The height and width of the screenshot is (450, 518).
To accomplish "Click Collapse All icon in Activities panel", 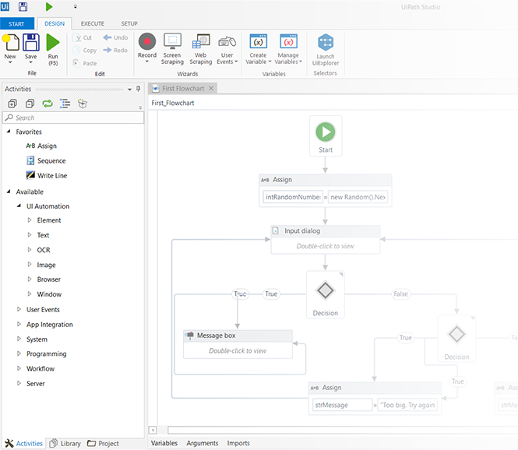I will tap(30, 104).
